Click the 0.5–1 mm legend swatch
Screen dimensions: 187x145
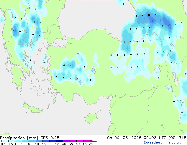click(12, 141)
